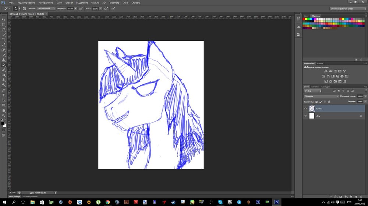This screenshot has height=206, width=368.
Task: Open brush preset picker arrow
Action: click(19, 9)
